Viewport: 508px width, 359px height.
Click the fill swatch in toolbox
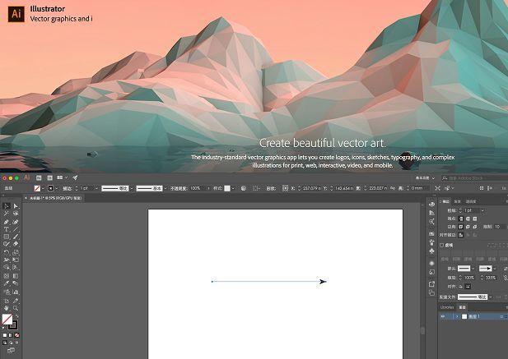coord(7,320)
